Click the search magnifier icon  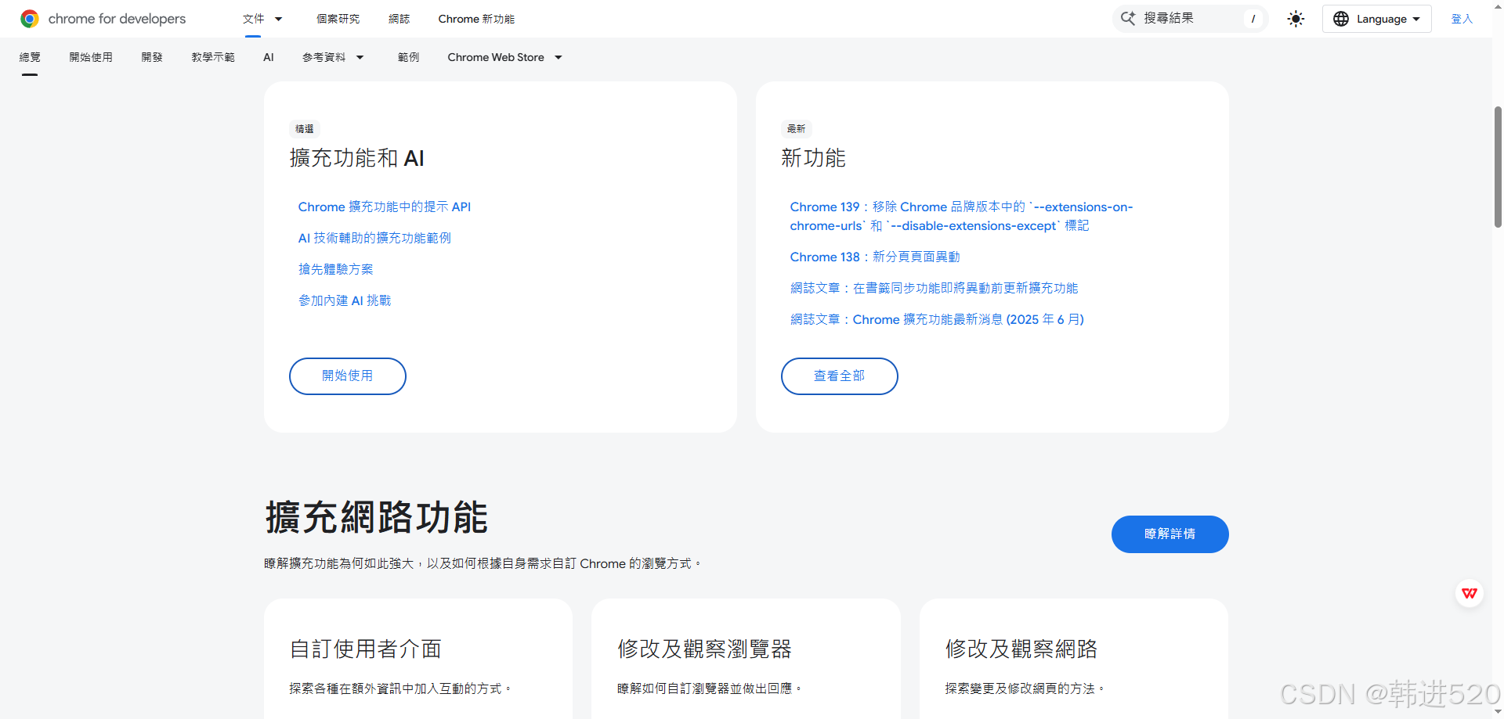(x=1128, y=18)
